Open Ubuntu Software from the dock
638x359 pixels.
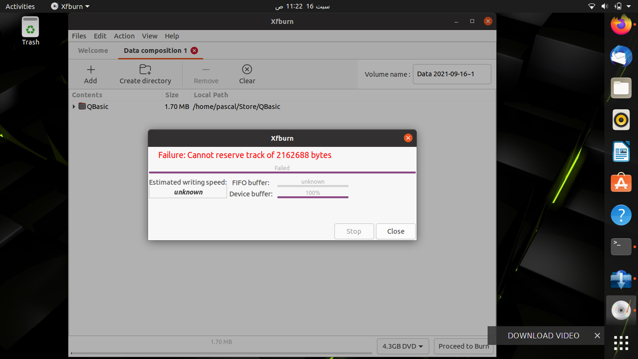point(621,183)
